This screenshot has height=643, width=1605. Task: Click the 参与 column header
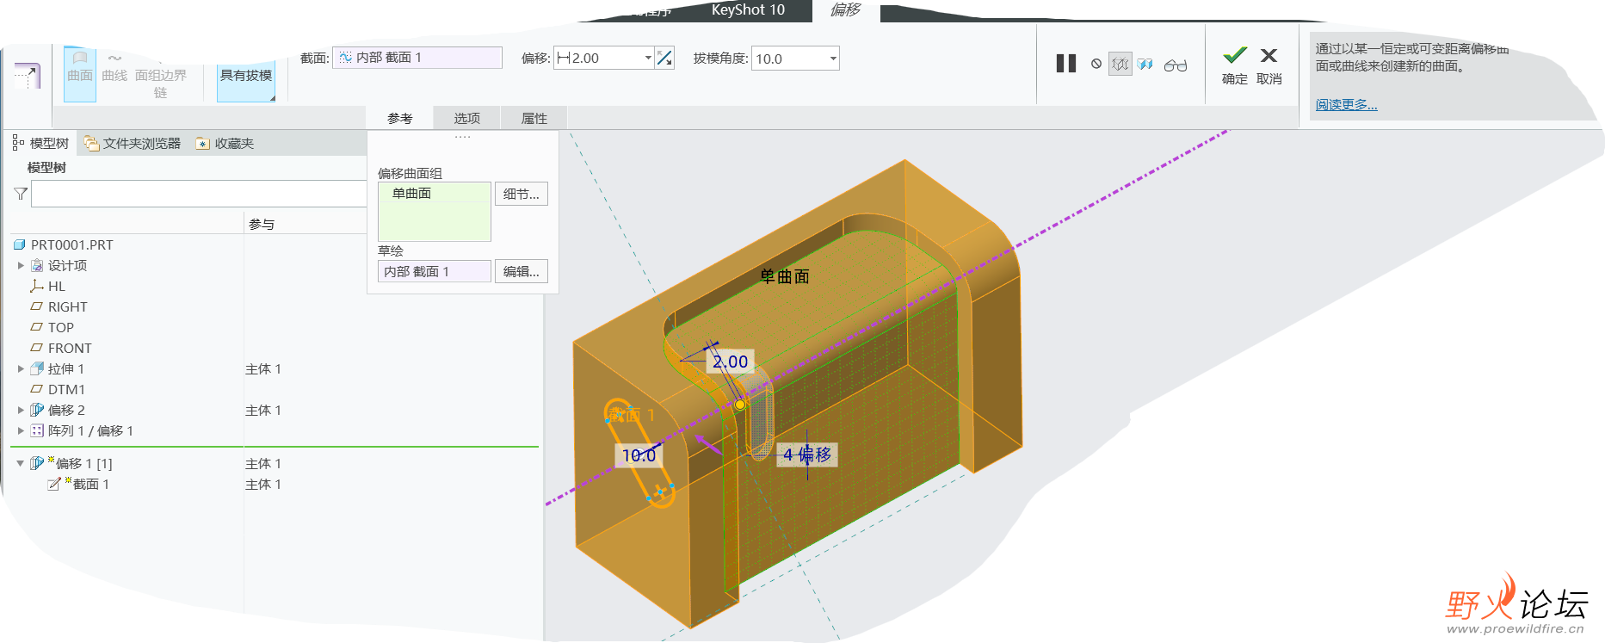(262, 224)
